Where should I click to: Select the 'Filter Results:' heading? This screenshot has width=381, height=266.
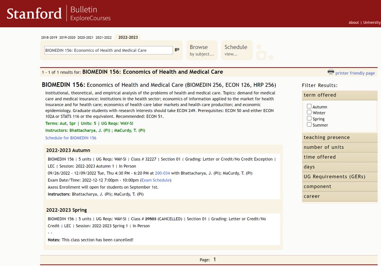click(320, 85)
